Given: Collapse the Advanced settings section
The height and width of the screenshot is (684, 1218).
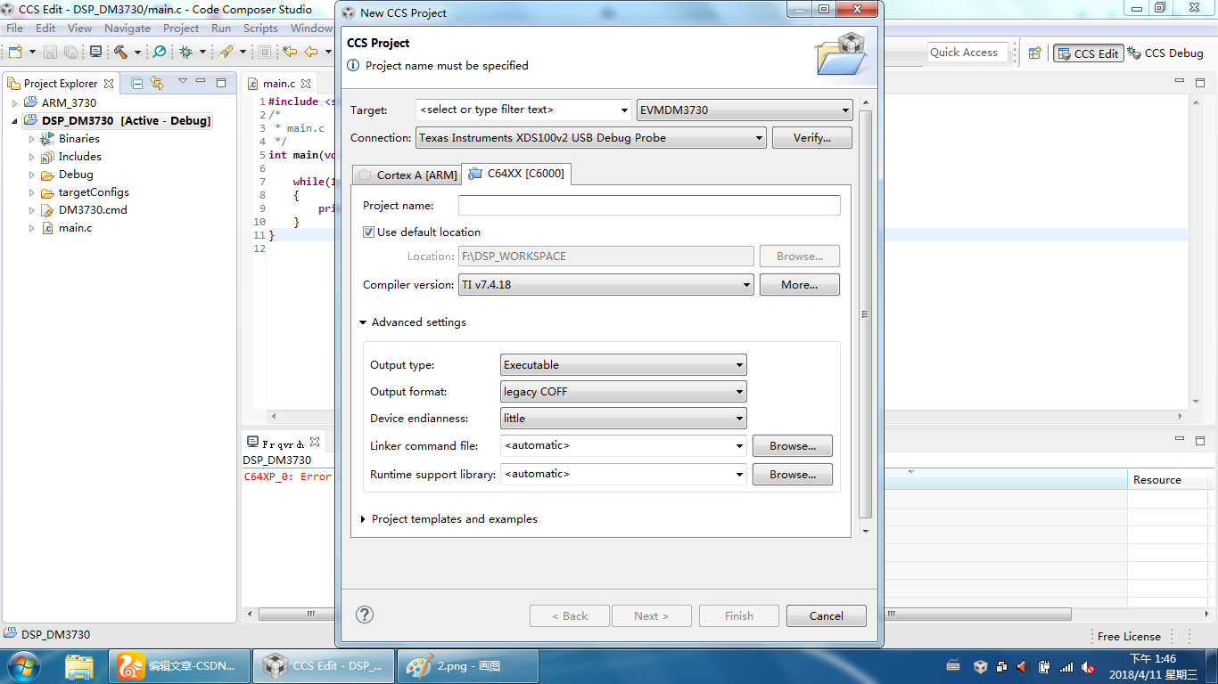Looking at the screenshot, I should [363, 322].
